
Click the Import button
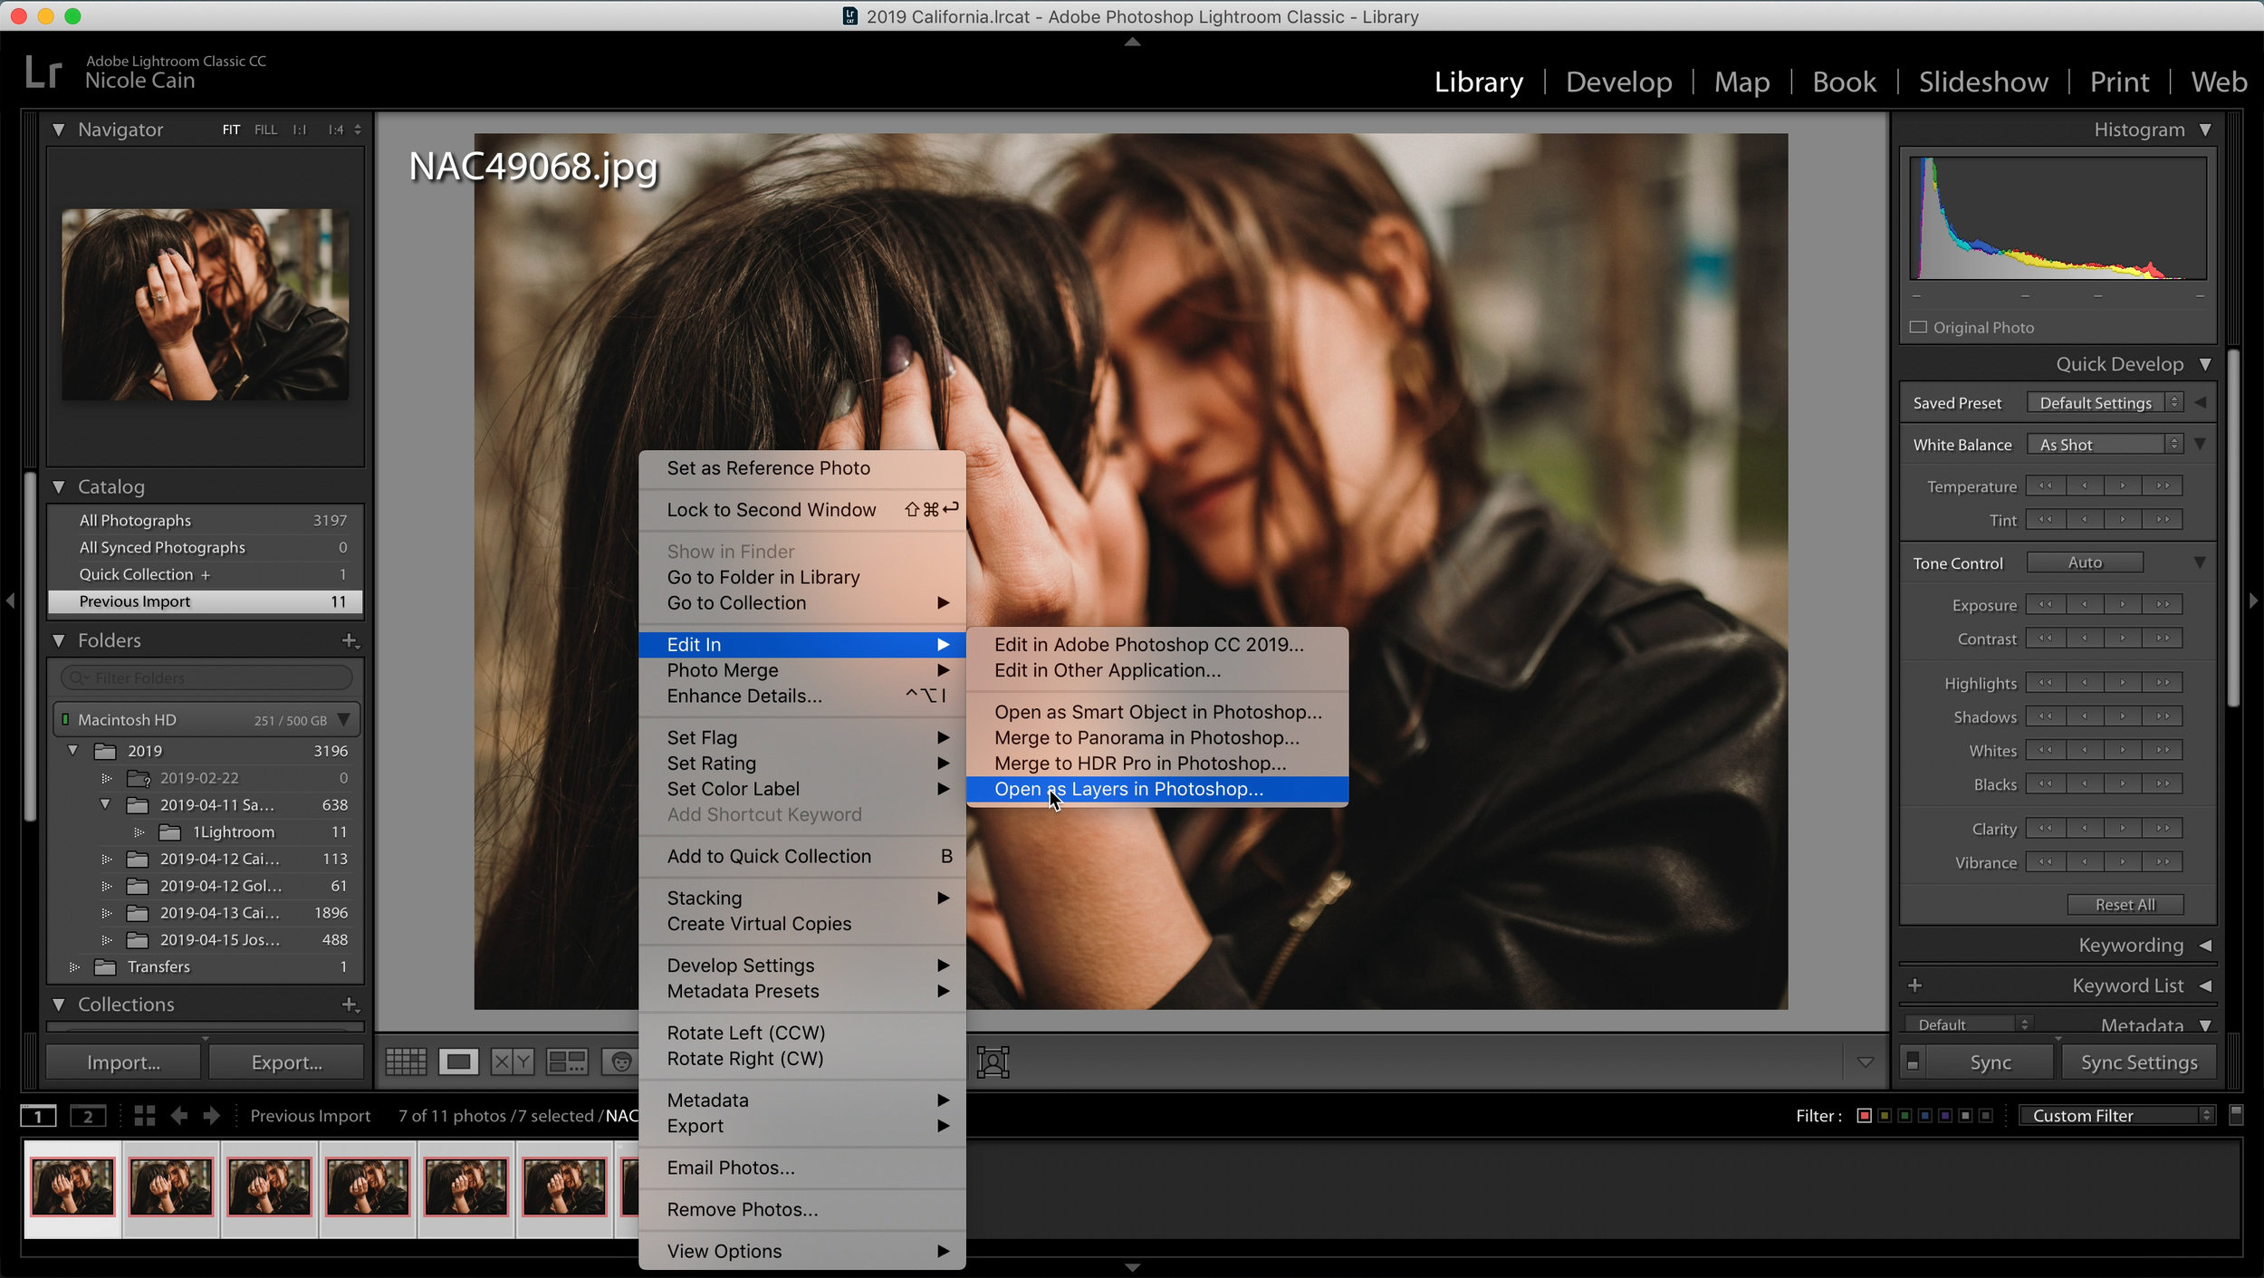pos(124,1062)
